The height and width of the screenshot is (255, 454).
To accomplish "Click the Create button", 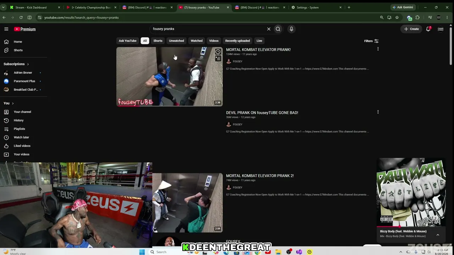I will [x=411, y=29].
